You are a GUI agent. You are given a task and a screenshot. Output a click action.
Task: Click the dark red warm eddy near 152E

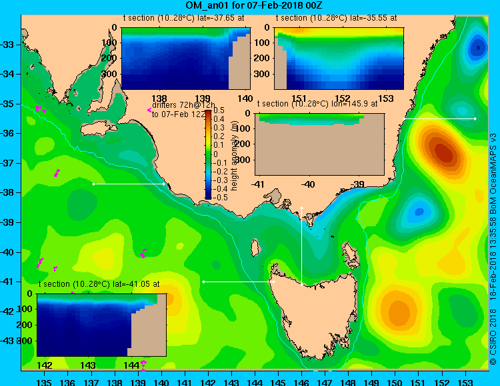444,152
